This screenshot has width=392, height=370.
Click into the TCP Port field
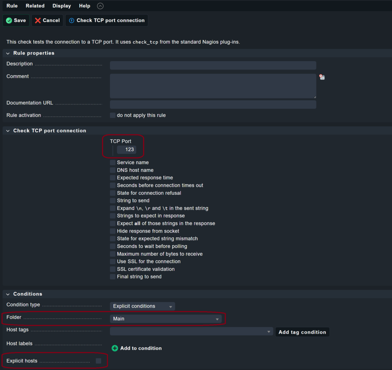[x=126, y=149]
